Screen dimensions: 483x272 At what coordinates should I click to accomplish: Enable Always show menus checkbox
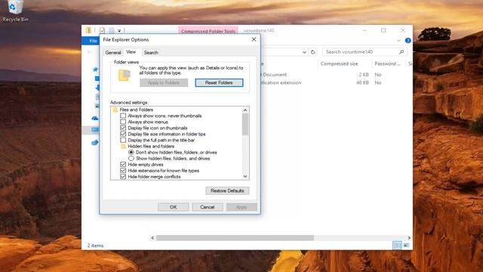[123, 122]
